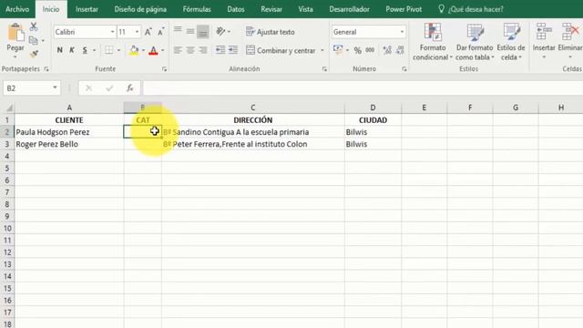The height and width of the screenshot is (328, 583).
Task: Switch to the Insertar ribbon tab
Action: [87, 9]
